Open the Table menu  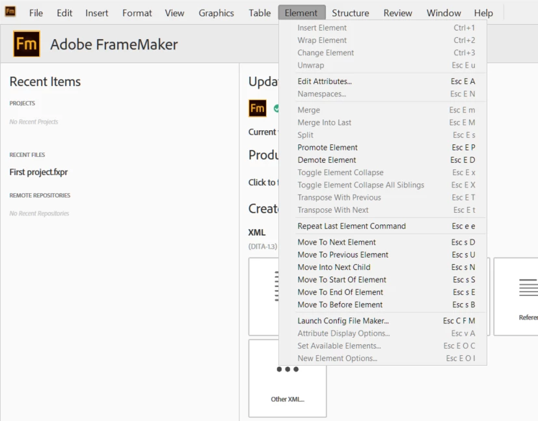click(260, 13)
